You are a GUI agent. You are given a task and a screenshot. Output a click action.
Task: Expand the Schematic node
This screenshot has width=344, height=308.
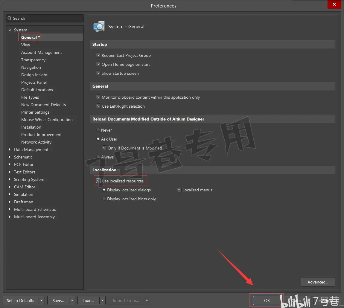click(10, 157)
